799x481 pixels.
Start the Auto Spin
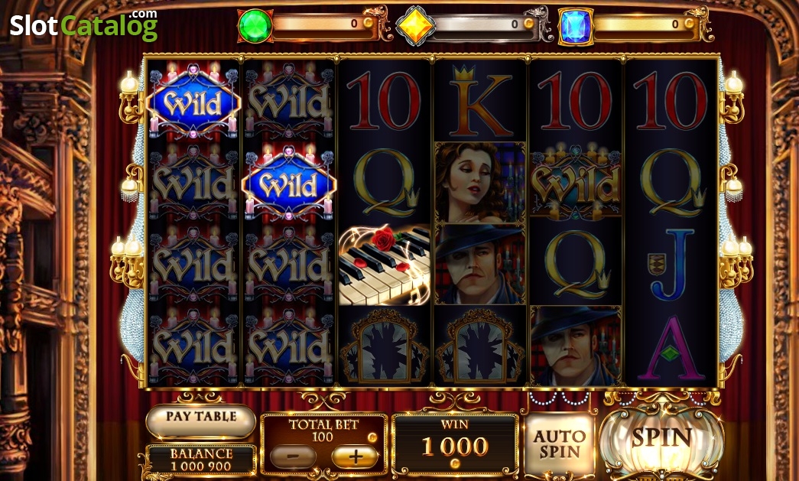tap(560, 444)
